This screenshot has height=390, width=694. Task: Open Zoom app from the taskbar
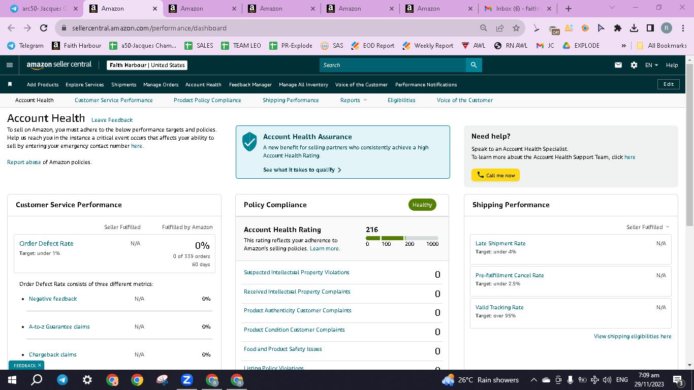point(187,380)
